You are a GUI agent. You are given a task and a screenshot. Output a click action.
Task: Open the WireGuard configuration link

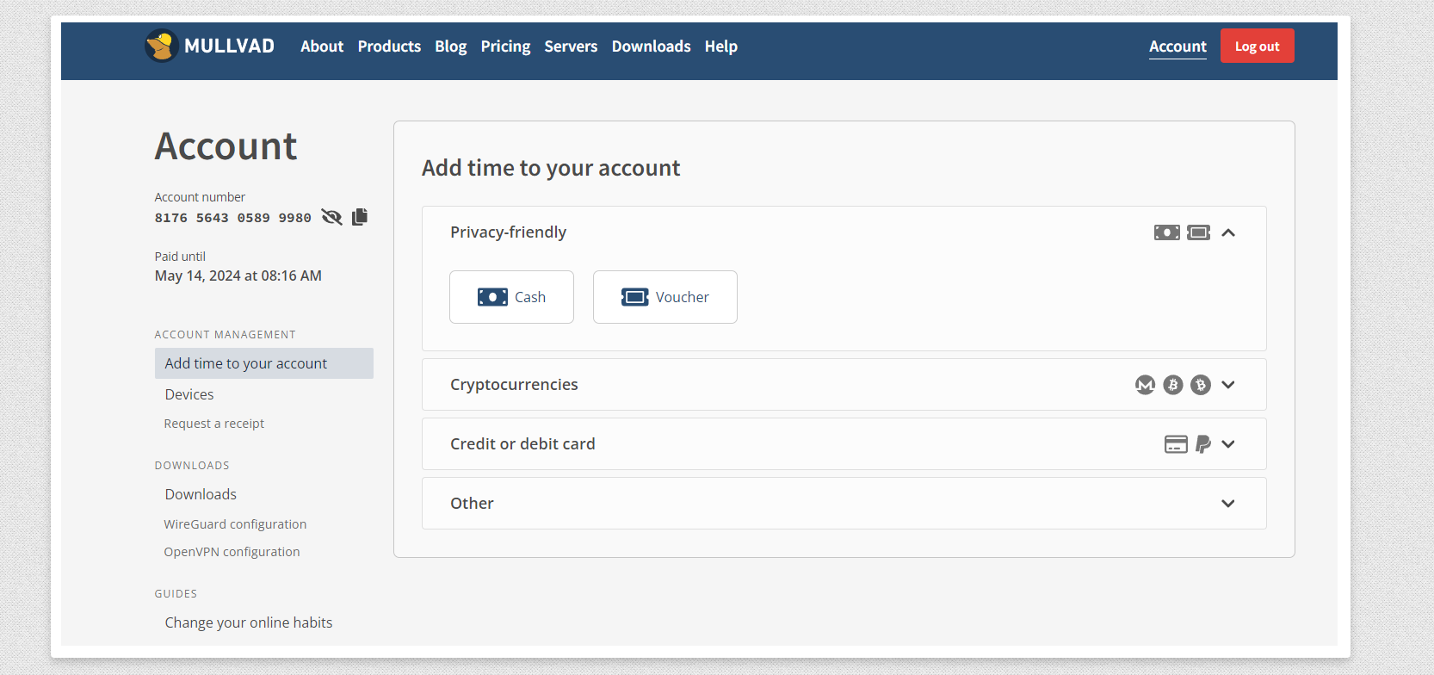click(235, 524)
